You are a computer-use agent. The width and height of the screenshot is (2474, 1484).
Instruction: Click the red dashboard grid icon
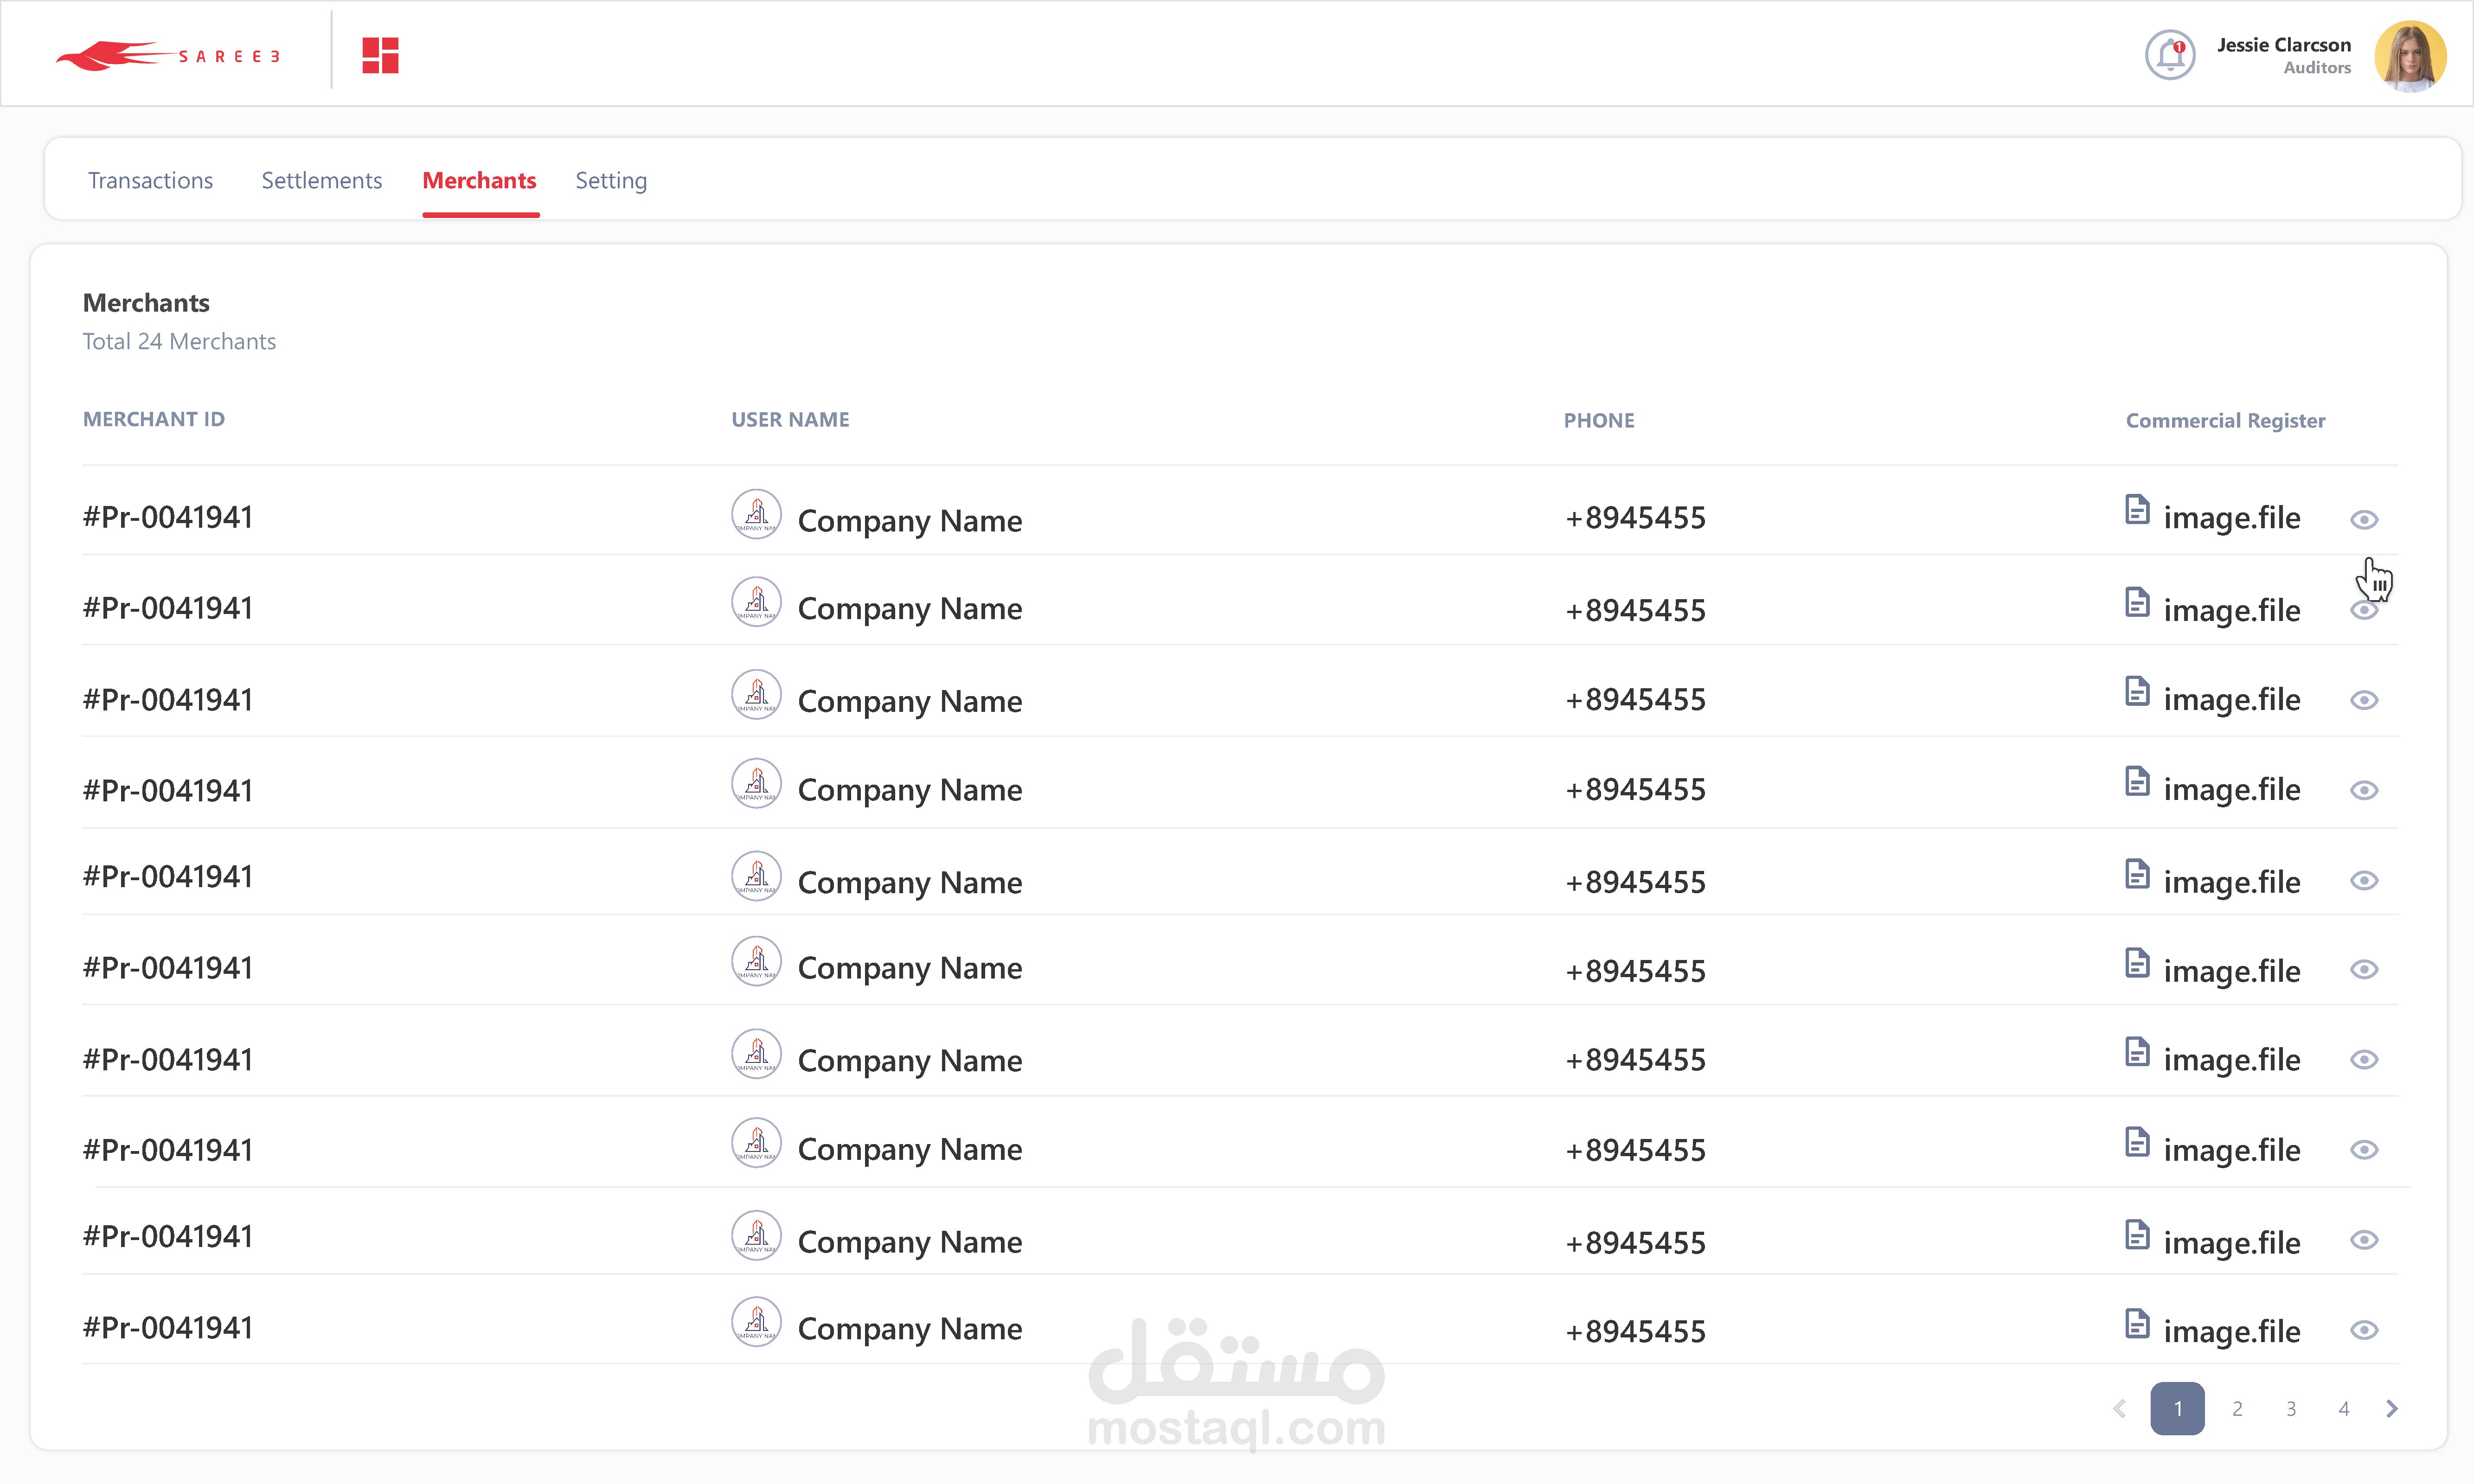pos(380,55)
